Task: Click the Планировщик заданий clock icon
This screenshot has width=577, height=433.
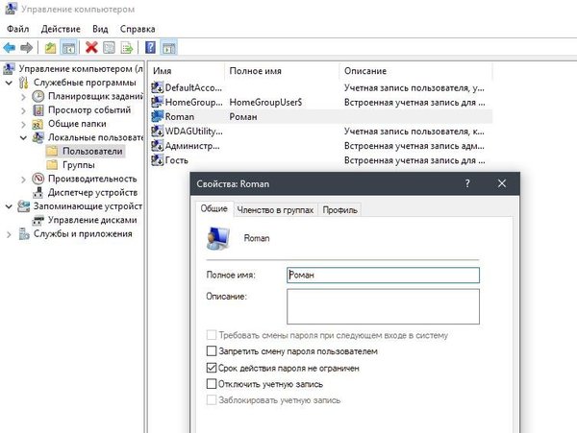Action: click(x=38, y=96)
